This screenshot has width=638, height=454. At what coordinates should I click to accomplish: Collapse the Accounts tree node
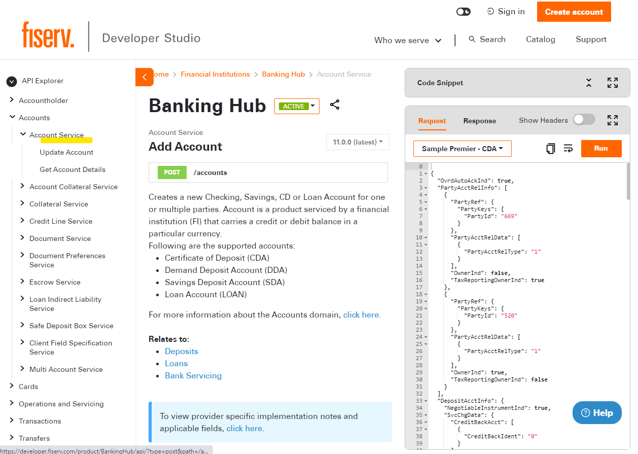point(12,117)
